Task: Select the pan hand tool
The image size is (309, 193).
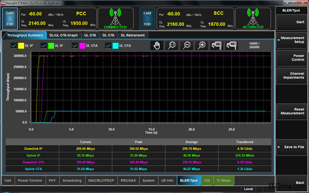Action: [157, 46]
